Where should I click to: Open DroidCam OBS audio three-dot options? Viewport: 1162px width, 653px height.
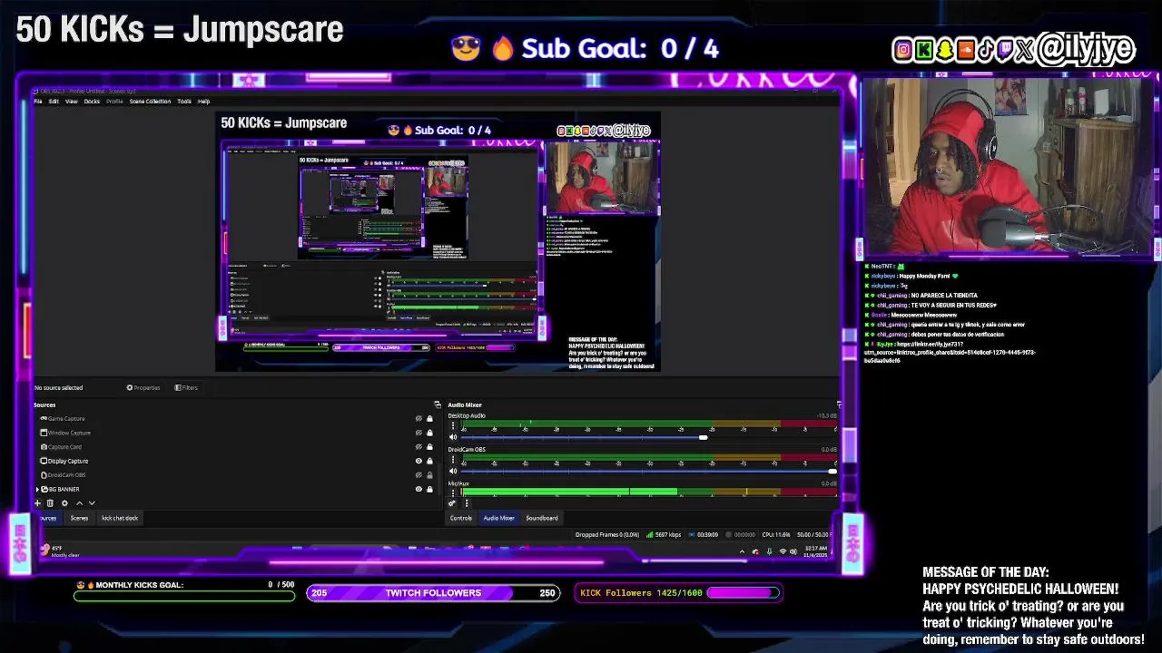[x=453, y=459]
